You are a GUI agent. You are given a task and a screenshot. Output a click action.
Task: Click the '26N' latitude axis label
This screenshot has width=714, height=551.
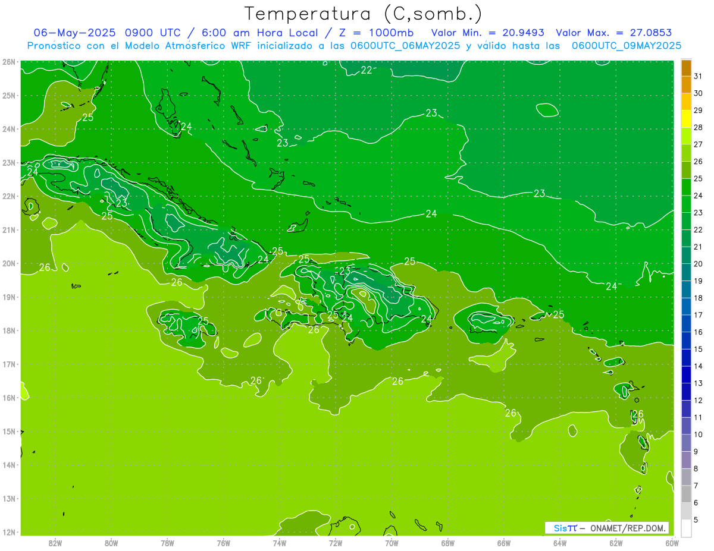[x=8, y=62]
